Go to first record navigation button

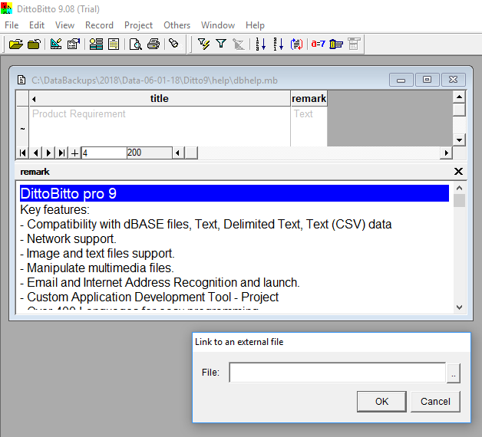22,153
